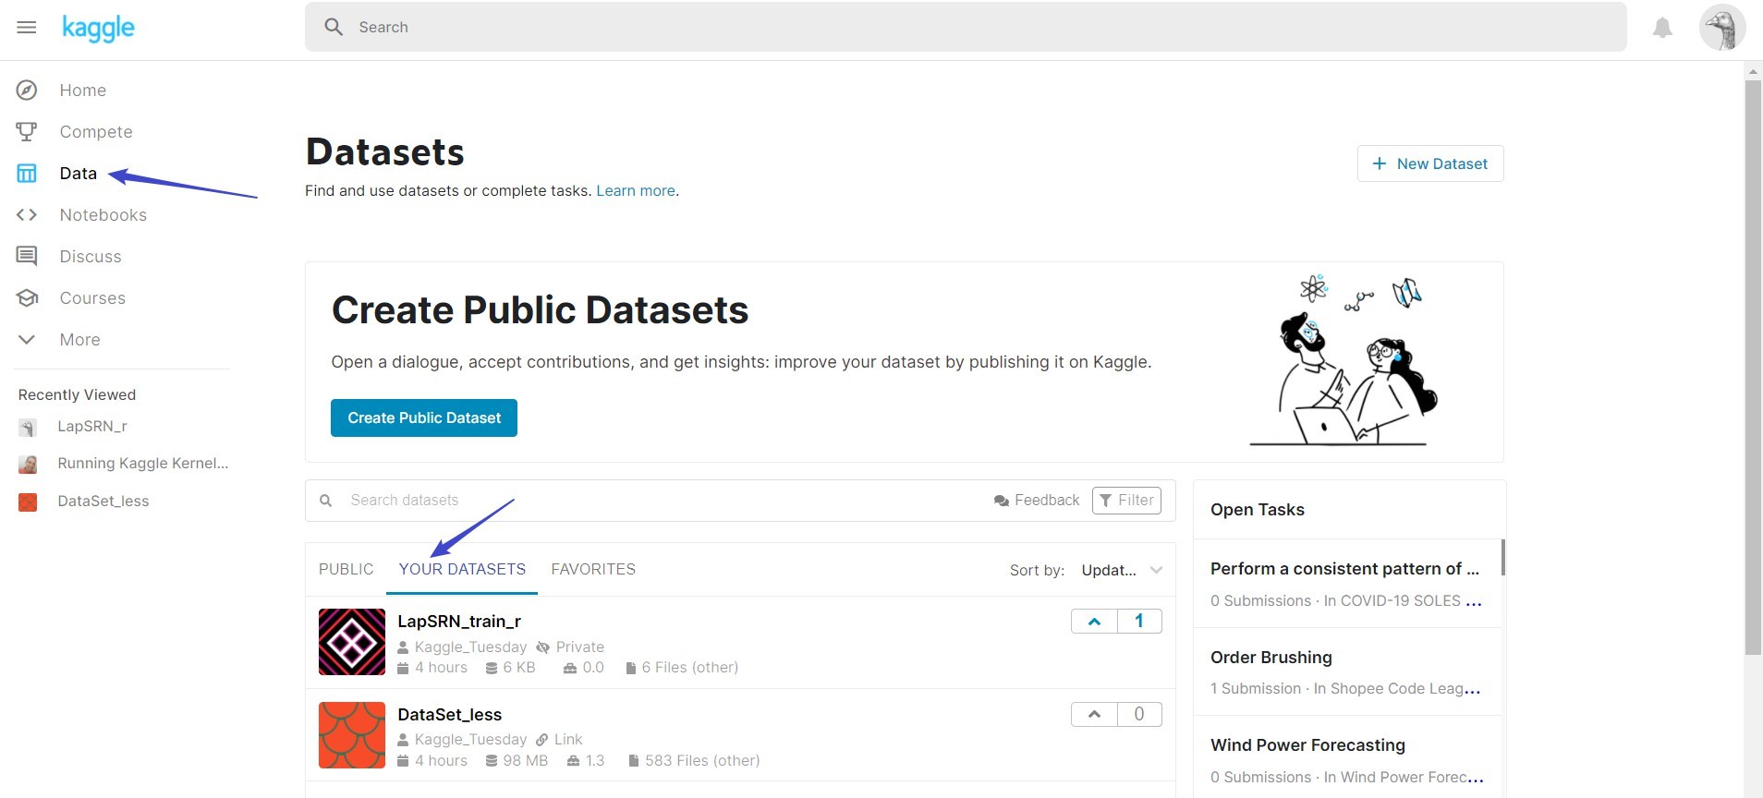This screenshot has height=798, width=1763.
Task: Open the user profile avatar
Action: 1721,27
